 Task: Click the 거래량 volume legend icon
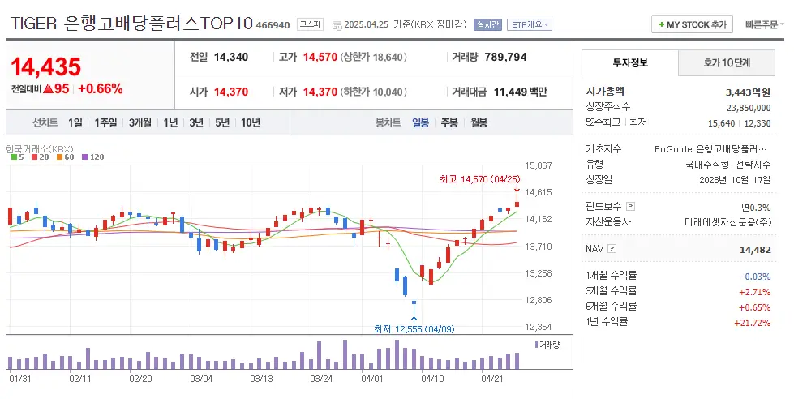536,345
